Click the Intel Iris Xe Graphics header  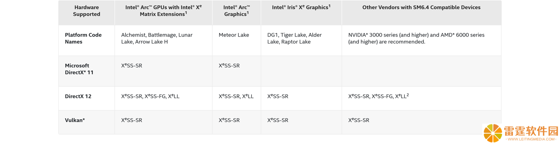(301, 7)
